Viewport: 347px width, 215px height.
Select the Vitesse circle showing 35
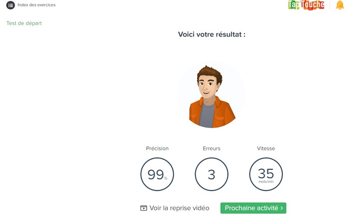(266, 174)
